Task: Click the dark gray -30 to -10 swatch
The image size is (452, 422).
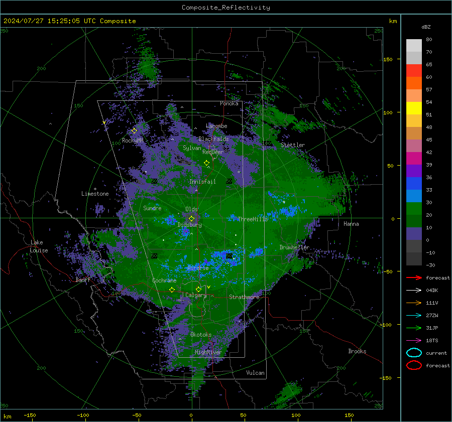Action: pos(414,259)
